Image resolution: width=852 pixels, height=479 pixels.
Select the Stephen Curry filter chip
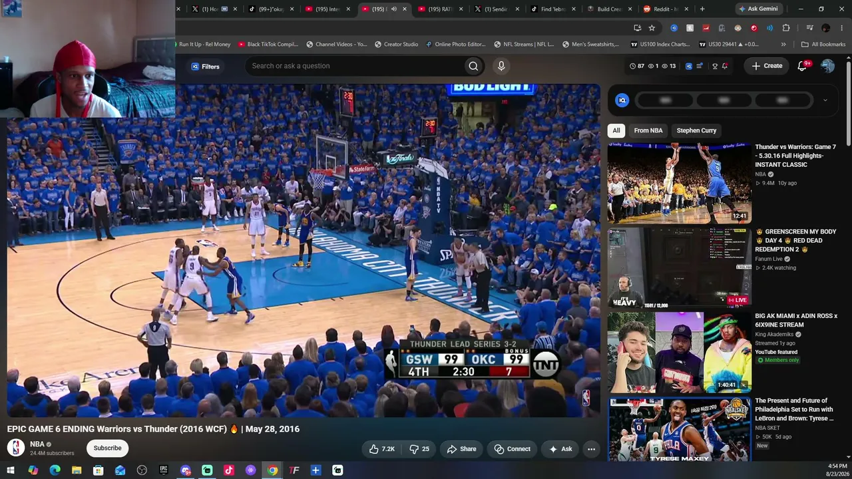(x=696, y=130)
